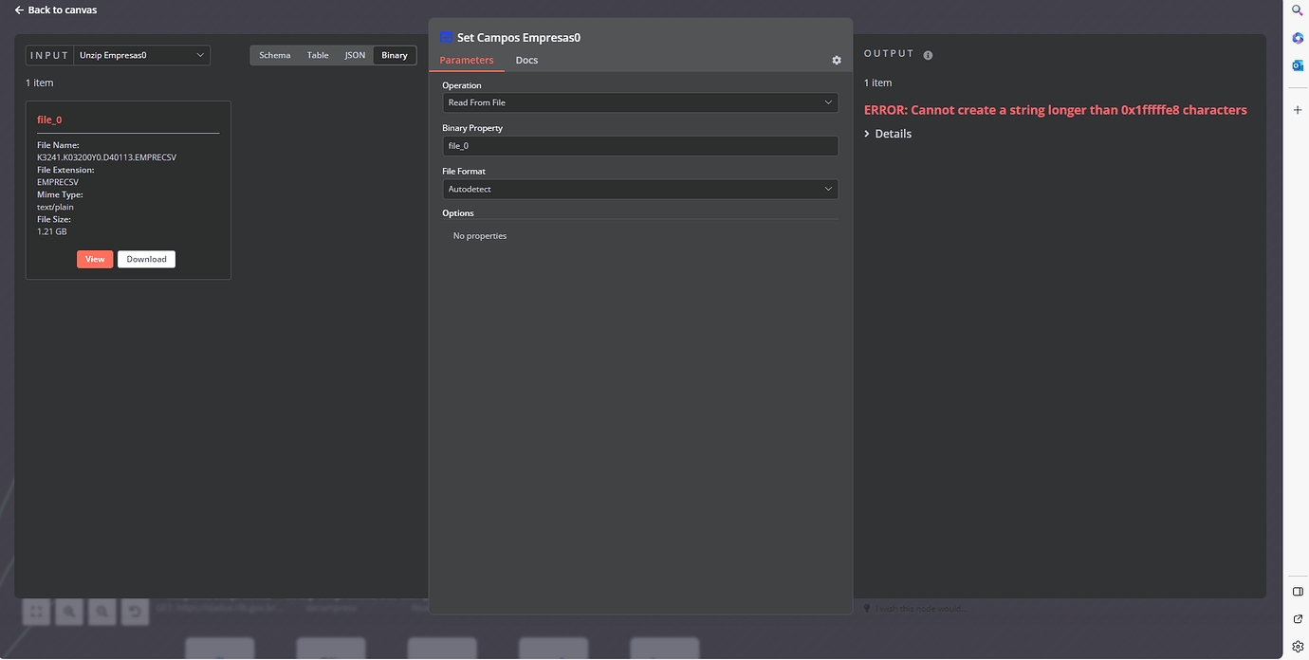Open the Unzip Empresas0 input selector
This screenshot has height=660, width=1309.
tap(142, 54)
